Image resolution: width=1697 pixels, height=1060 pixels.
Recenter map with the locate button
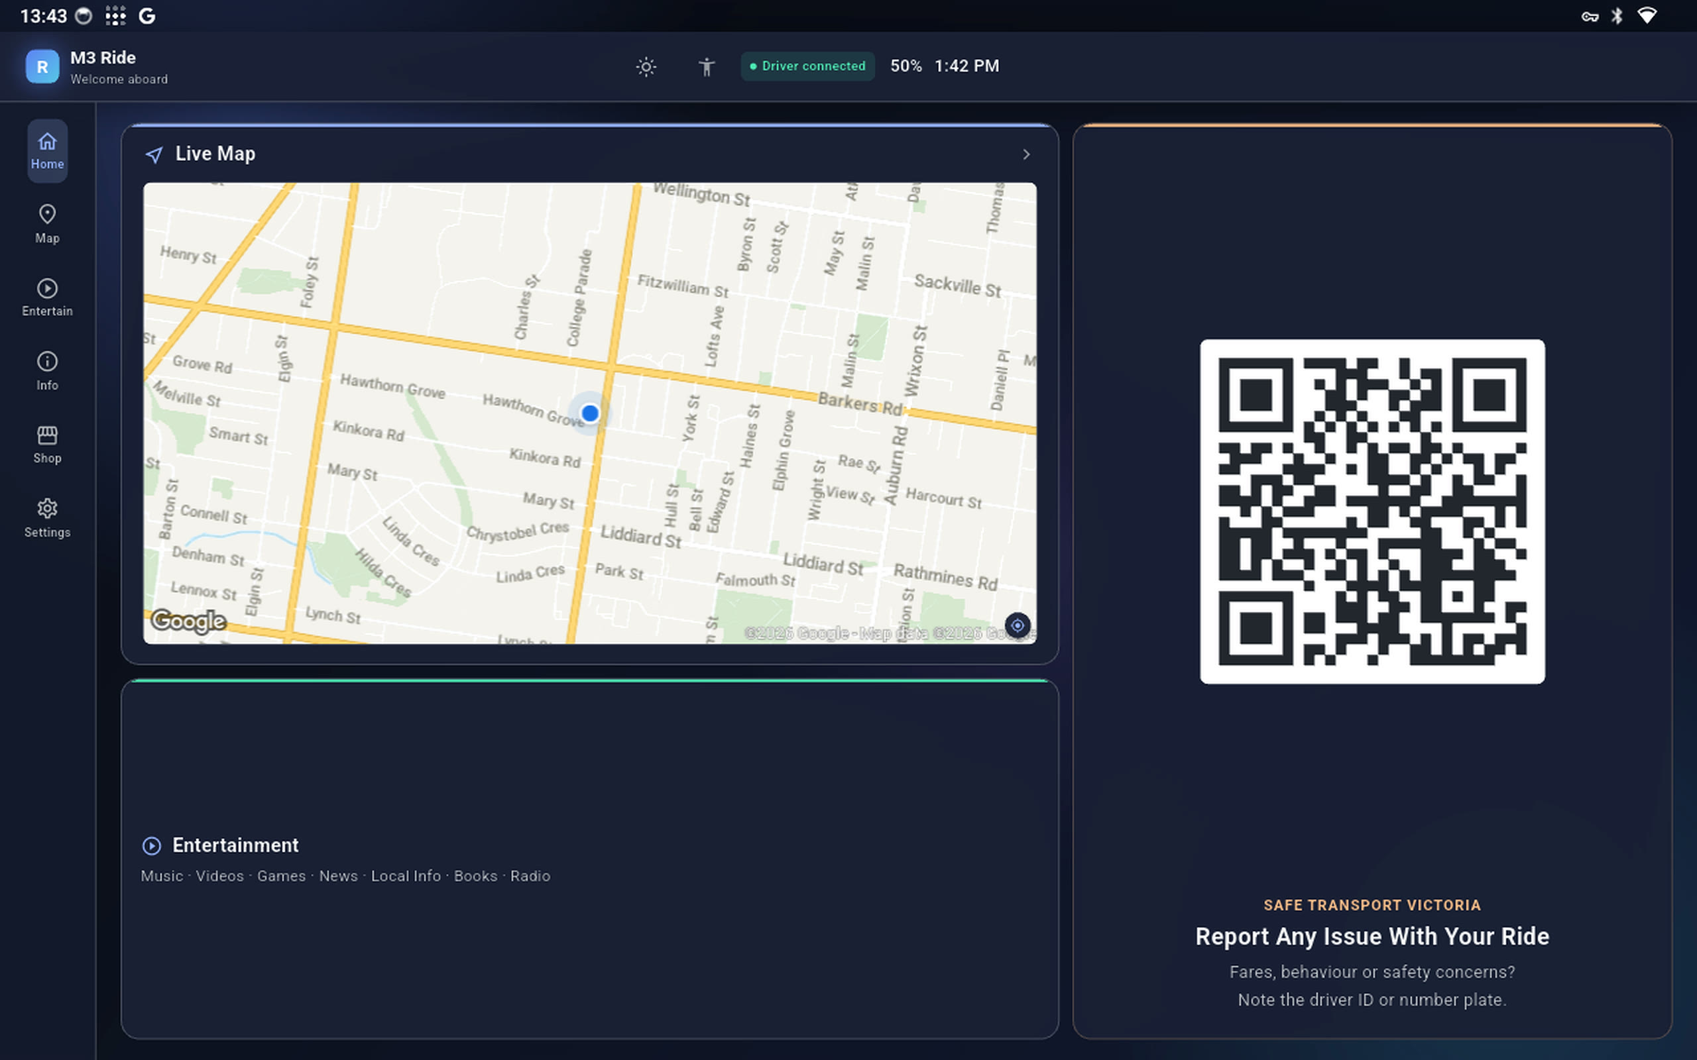pos(1017,625)
